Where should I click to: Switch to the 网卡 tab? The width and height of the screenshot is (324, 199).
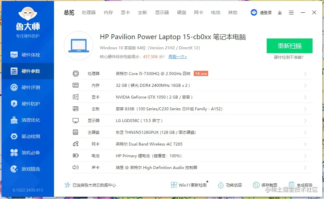point(199,13)
